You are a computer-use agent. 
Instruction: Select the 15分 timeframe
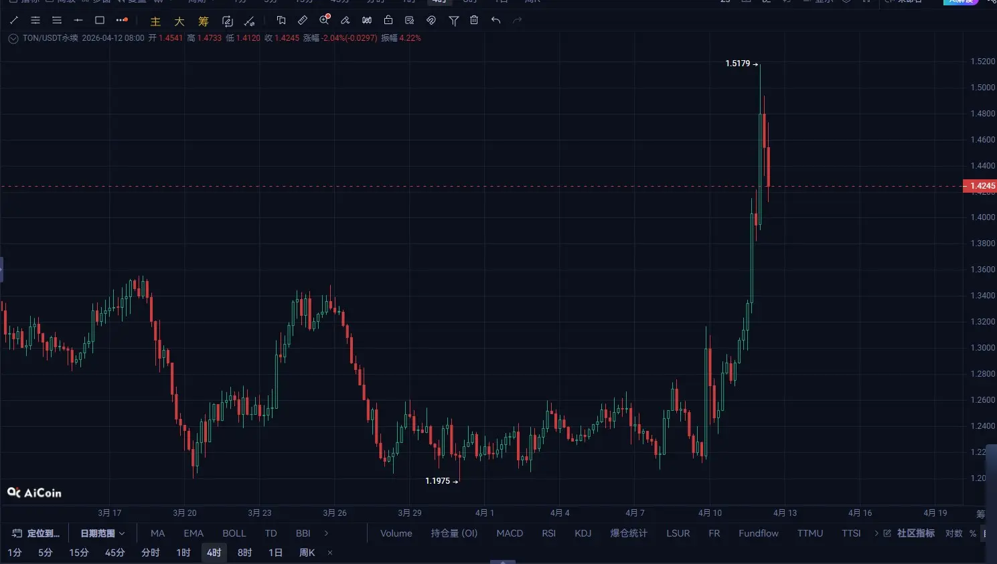click(x=79, y=553)
